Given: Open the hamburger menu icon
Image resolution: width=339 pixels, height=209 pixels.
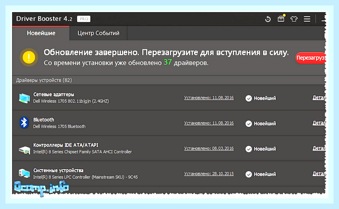Looking at the screenshot, I should pos(307,19).
